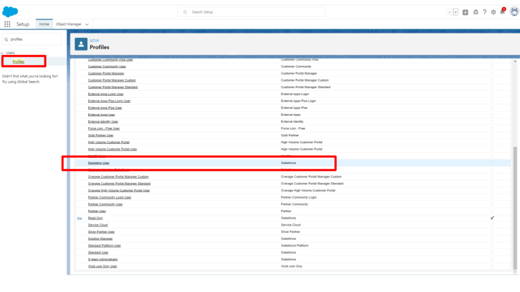The height and width of the screenshot is (292, 520).
Task: Click the Quick Find magnifier icon
Action: [x=6, y=39]
